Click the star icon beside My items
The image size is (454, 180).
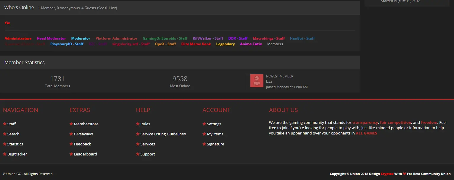(x=205, y=134)
